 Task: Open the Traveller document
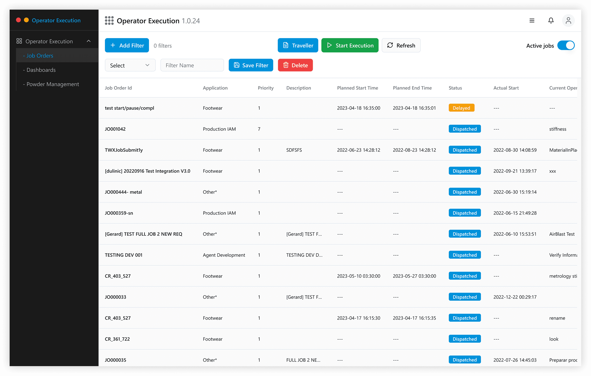click(298, 45)
